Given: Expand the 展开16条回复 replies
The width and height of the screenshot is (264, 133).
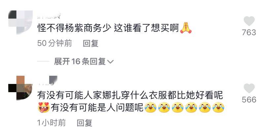Looking at the screenshot, I should pos(80,62).
